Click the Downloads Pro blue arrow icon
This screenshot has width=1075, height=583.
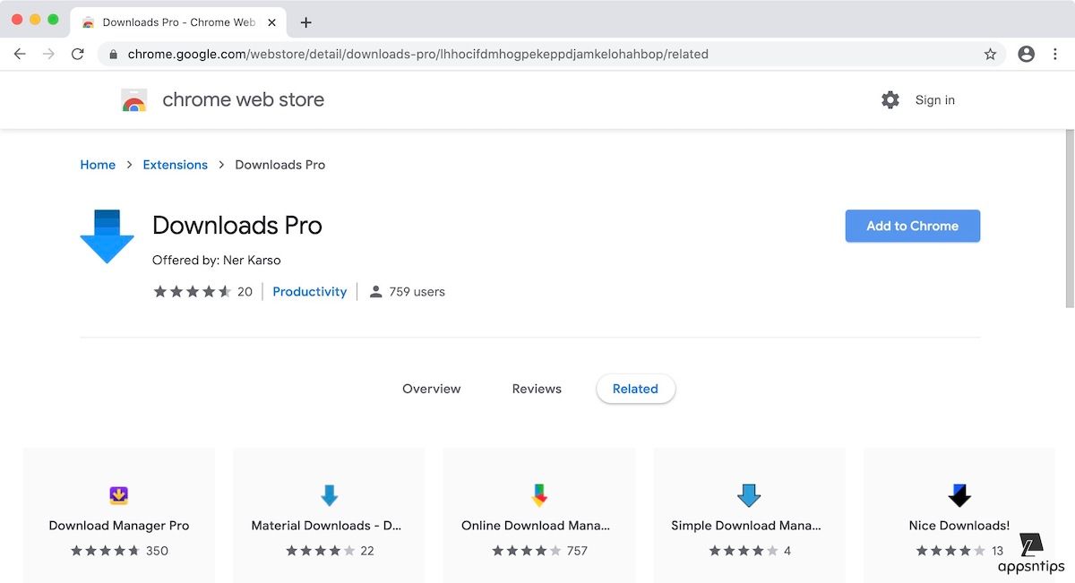(107, 236)
